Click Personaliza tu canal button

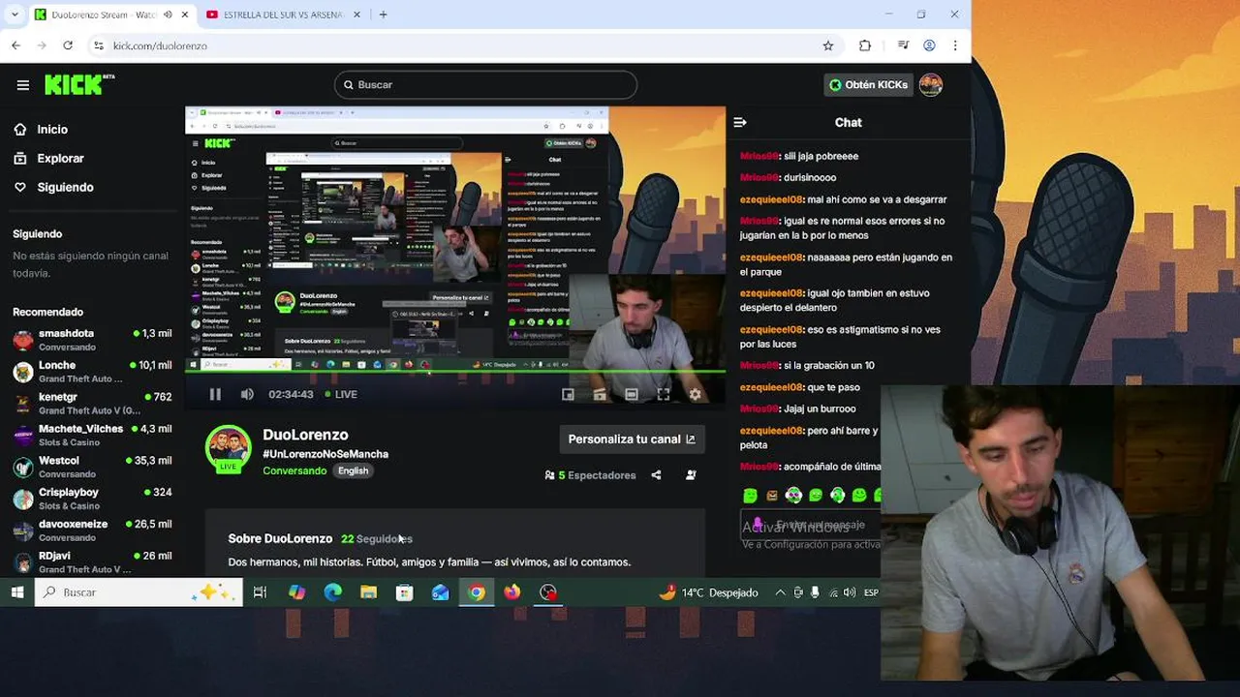click(x=632, y=439)
